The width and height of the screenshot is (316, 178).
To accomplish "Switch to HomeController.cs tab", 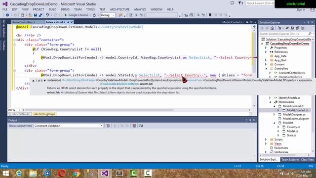I will pos(23,22).
